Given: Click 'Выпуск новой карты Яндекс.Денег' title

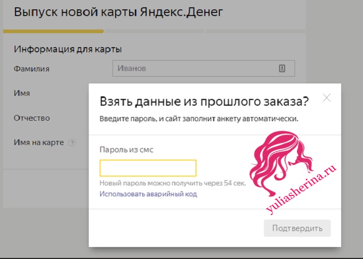Looking at the screenshot, I should [x=118, y=12].
